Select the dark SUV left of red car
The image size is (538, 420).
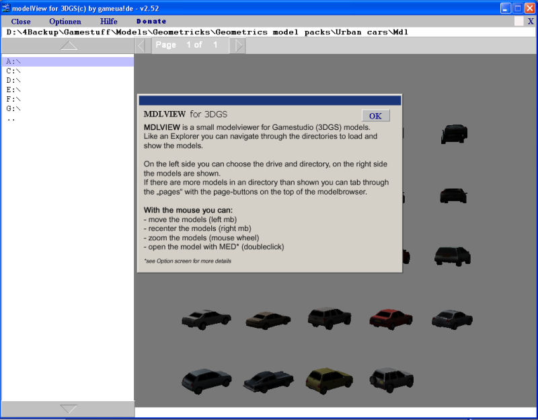click(x=330, y=318)
